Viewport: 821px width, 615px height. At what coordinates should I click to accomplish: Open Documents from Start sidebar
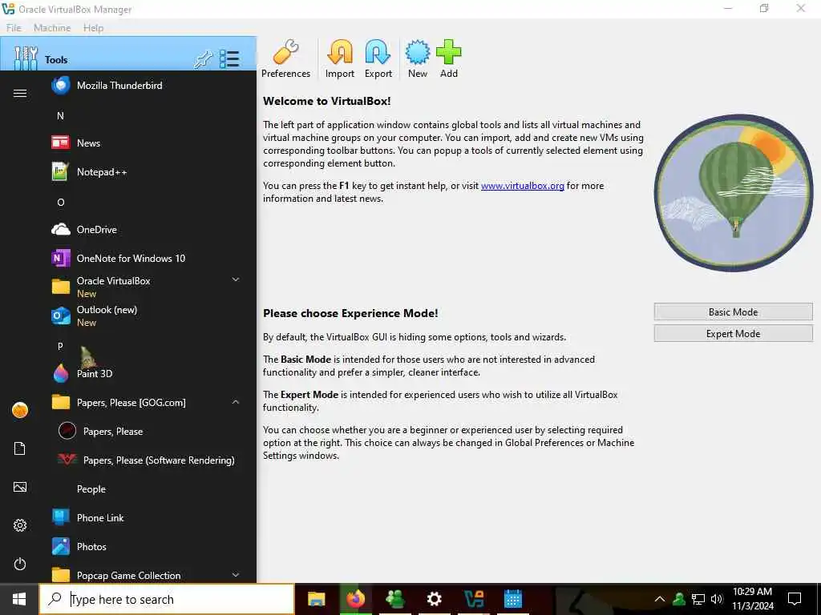point(20,448)
